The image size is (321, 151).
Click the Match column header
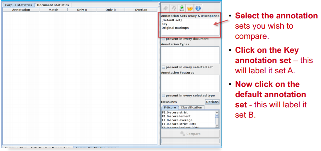click(x=53, y=10)
